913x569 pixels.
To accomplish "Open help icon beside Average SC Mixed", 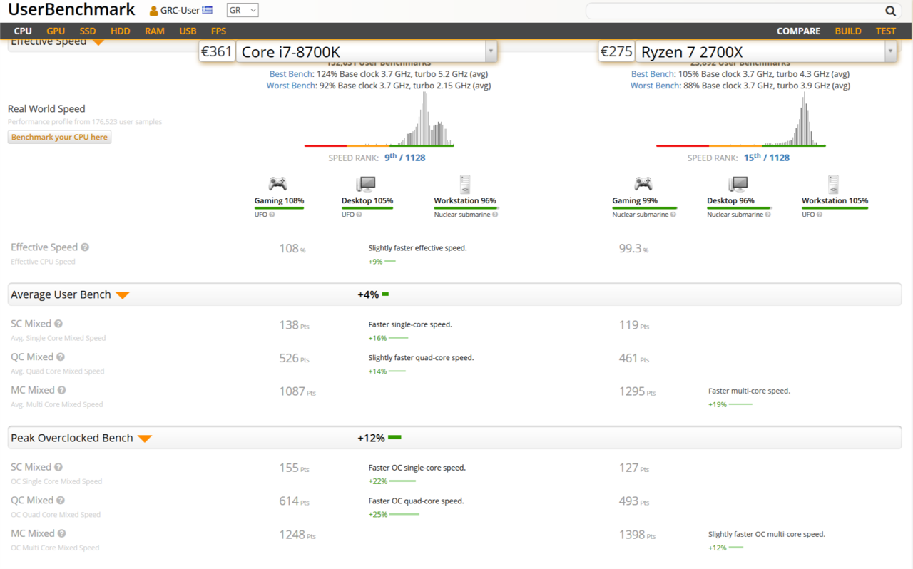I will [58, 324].
